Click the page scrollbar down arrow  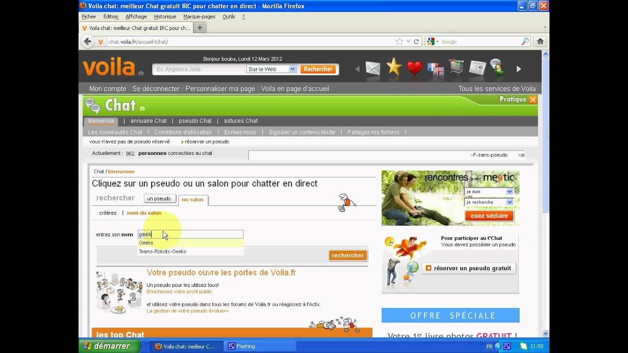pos(546,333)
